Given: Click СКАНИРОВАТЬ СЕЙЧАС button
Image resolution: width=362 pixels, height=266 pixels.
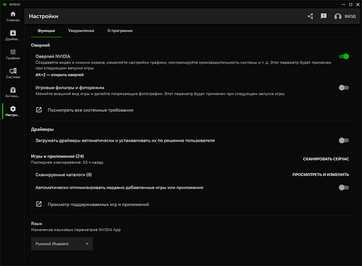Looking at the screenshot, I should point(326,159).
